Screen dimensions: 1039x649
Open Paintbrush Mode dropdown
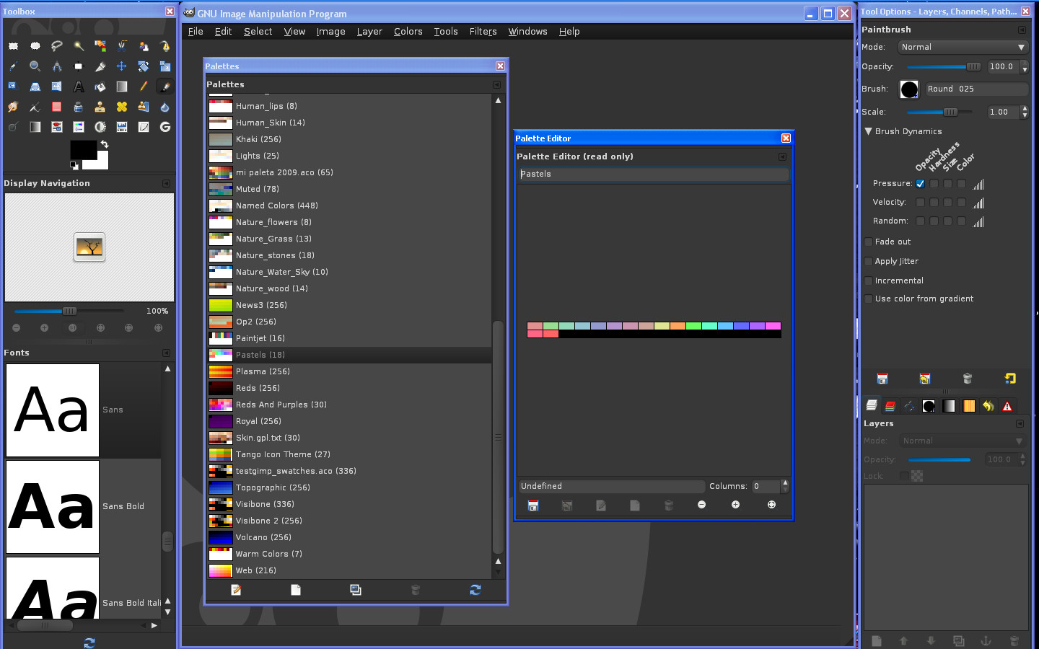click(x=963, y=47)
